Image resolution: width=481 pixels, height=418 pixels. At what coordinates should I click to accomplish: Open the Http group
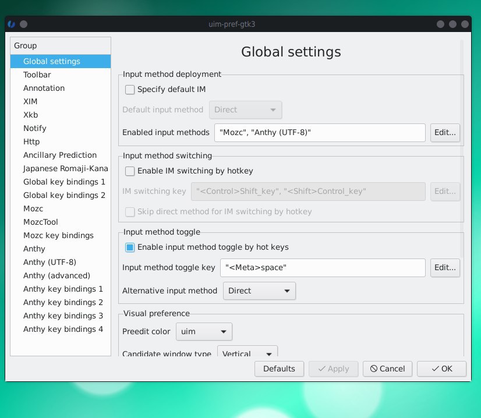point(61,141)
